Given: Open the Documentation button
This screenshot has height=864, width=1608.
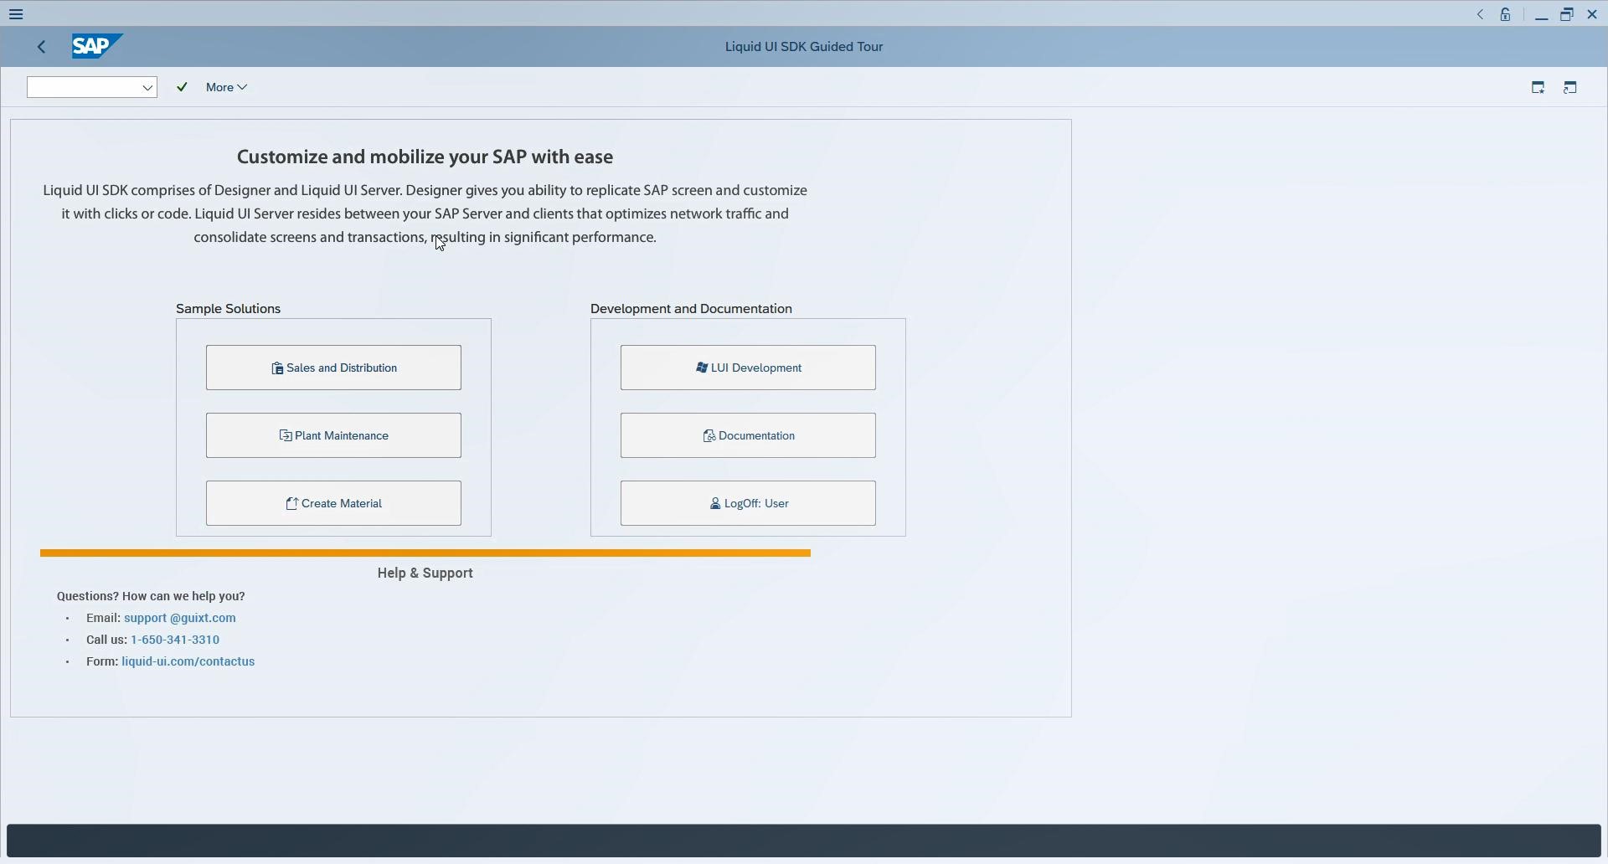Looking at the screenshot, I should click(x=748, y=435).
